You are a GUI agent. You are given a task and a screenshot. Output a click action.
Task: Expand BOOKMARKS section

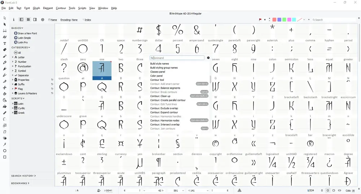point(20,183)
